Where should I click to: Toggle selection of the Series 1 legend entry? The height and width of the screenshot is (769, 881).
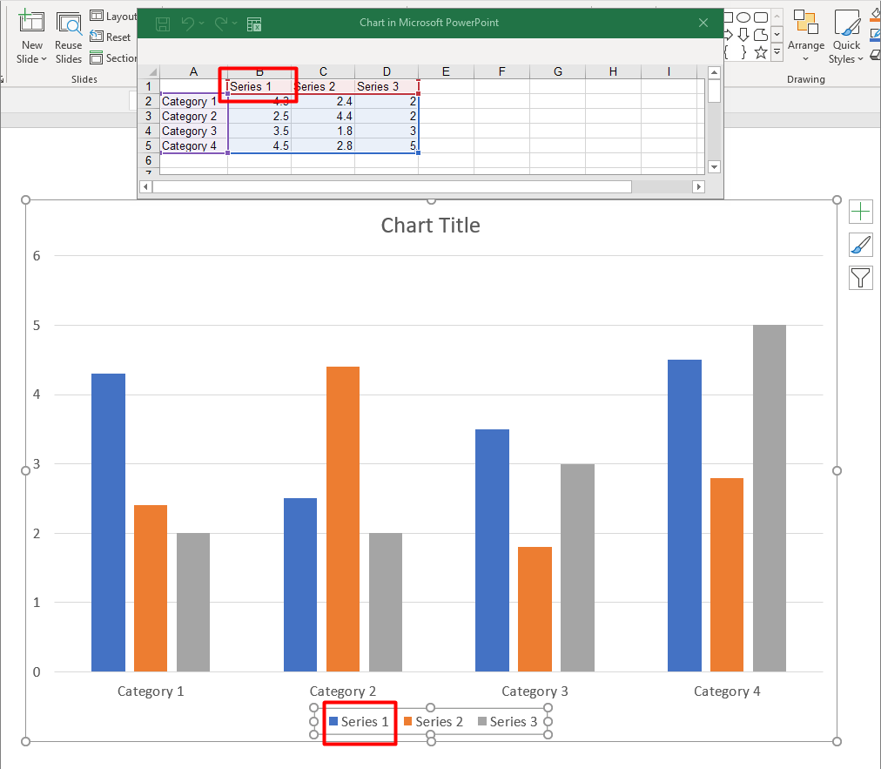tap(360, 721)
